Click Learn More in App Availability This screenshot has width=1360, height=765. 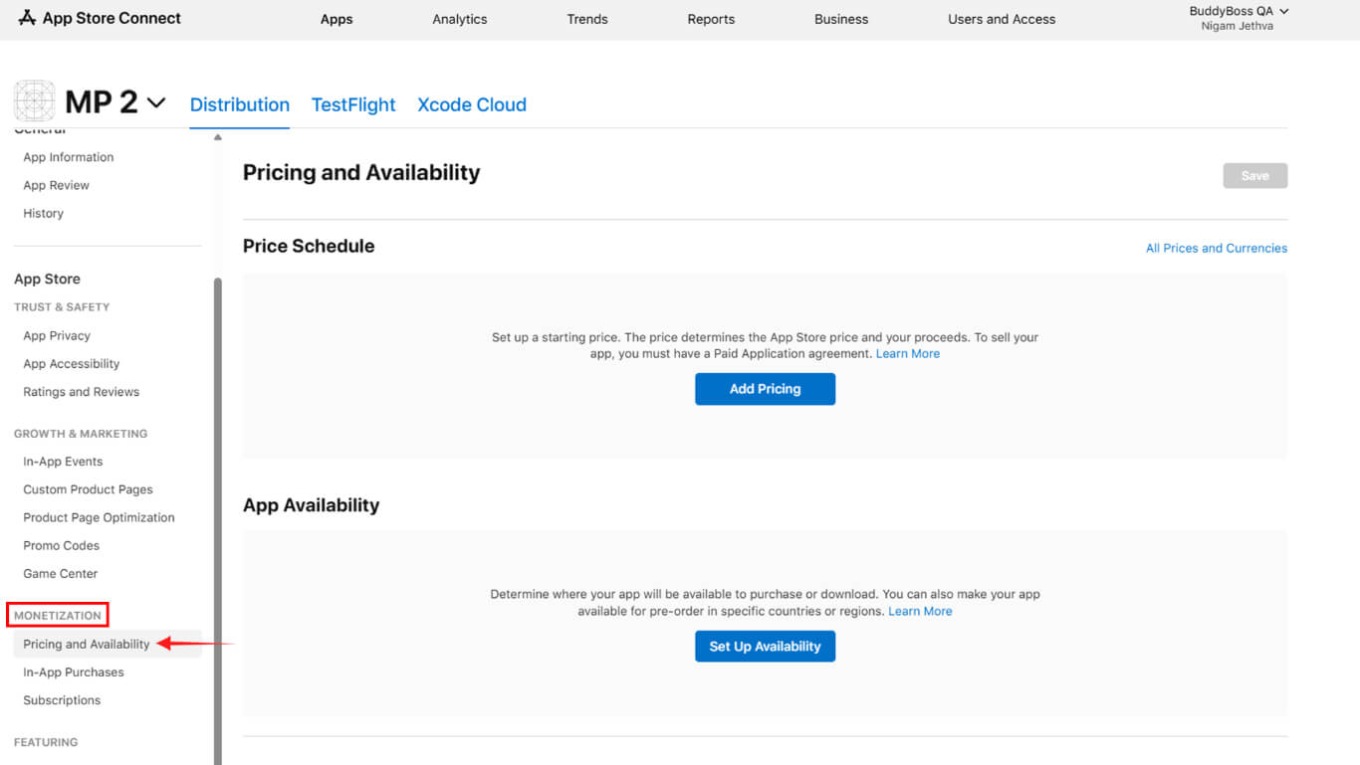[x=920, y=611]
